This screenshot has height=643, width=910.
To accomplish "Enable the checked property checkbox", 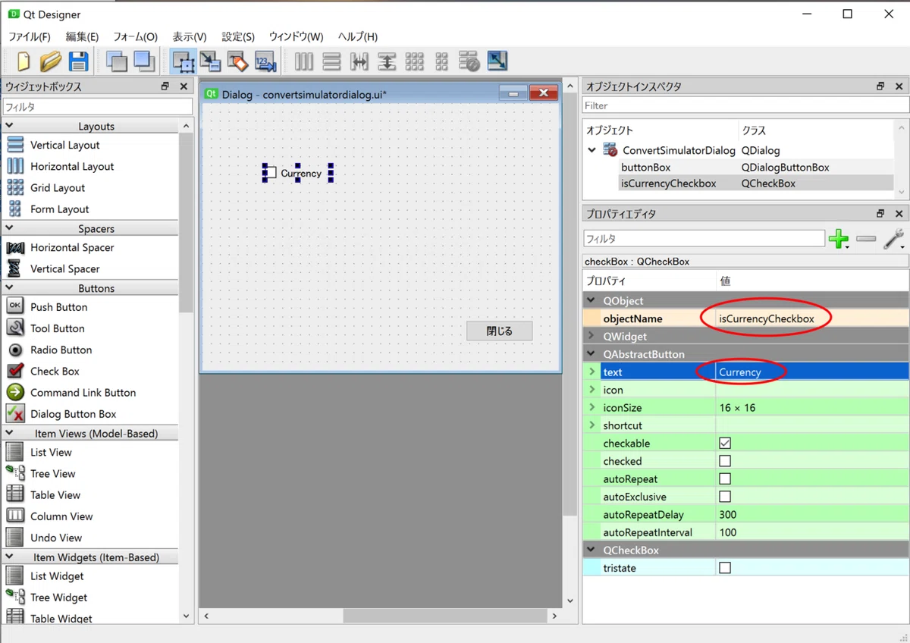I will 725,461.
